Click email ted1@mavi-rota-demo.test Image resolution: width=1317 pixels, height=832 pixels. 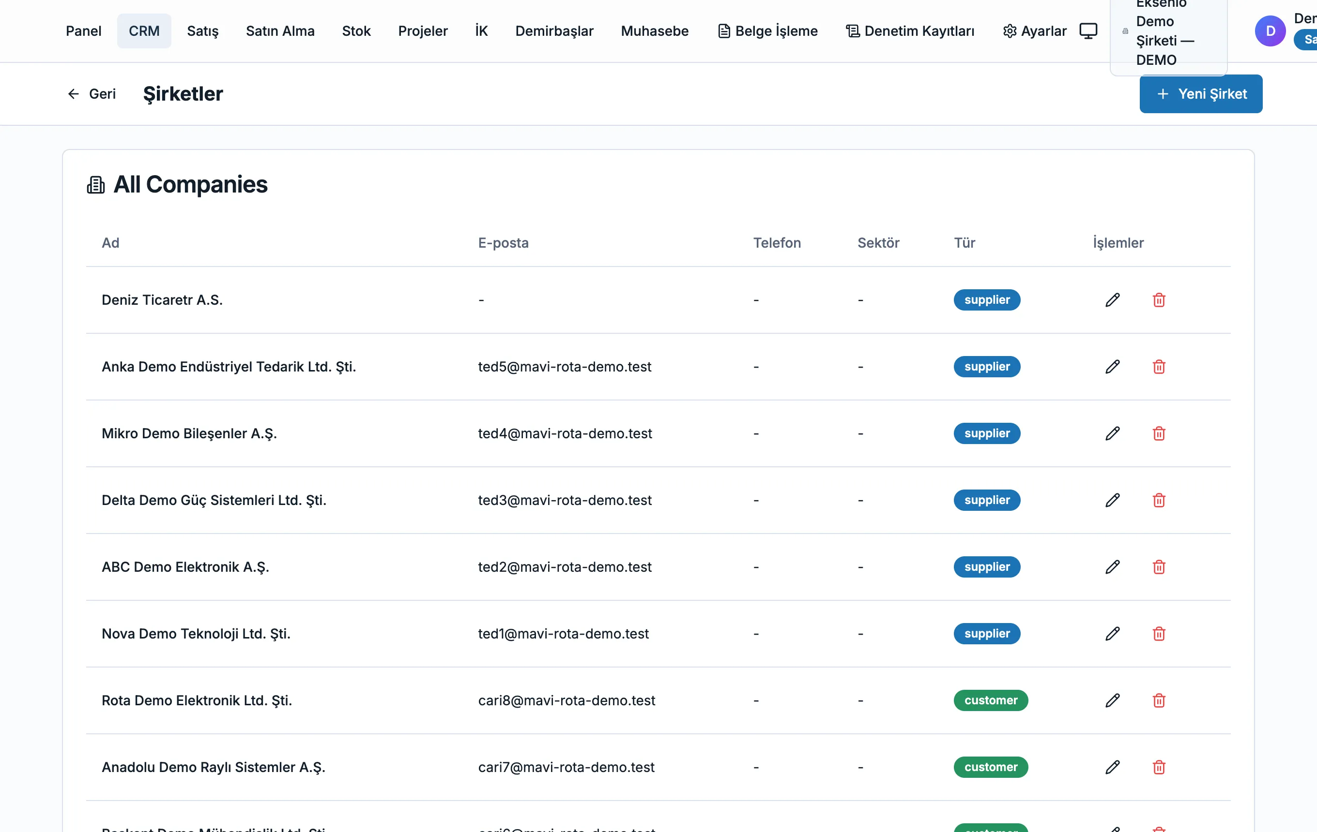[563, 634]
